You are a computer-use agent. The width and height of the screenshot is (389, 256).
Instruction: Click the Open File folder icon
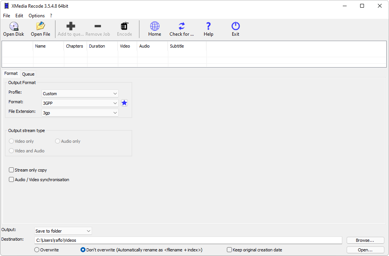pos(40,26)
